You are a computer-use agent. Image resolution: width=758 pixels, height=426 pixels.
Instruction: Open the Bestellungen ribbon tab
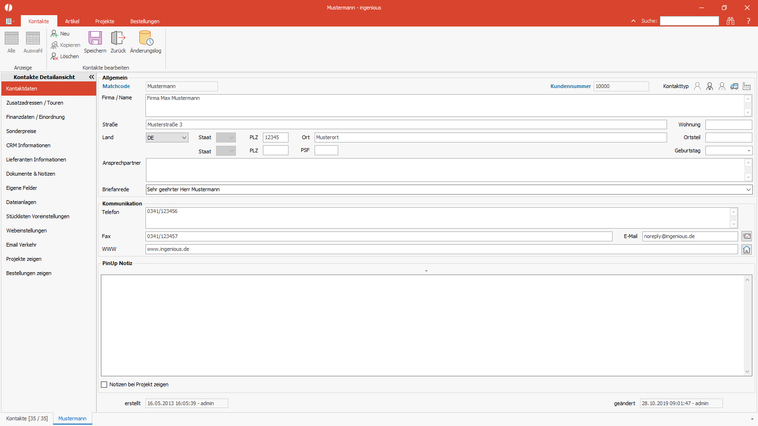(144, 21)
